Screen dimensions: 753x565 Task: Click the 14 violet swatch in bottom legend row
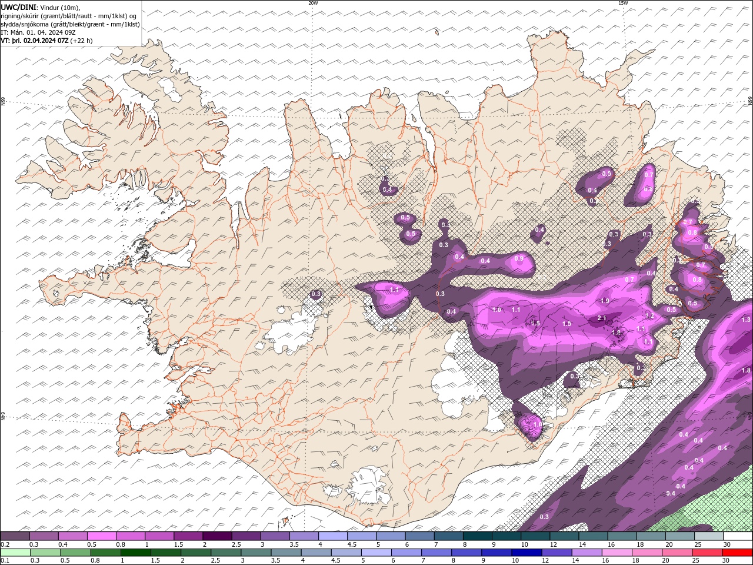click(x=587, y=553)
